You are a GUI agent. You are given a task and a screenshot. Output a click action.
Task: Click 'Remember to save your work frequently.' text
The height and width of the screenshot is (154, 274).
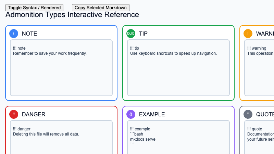tap(50, 53)
